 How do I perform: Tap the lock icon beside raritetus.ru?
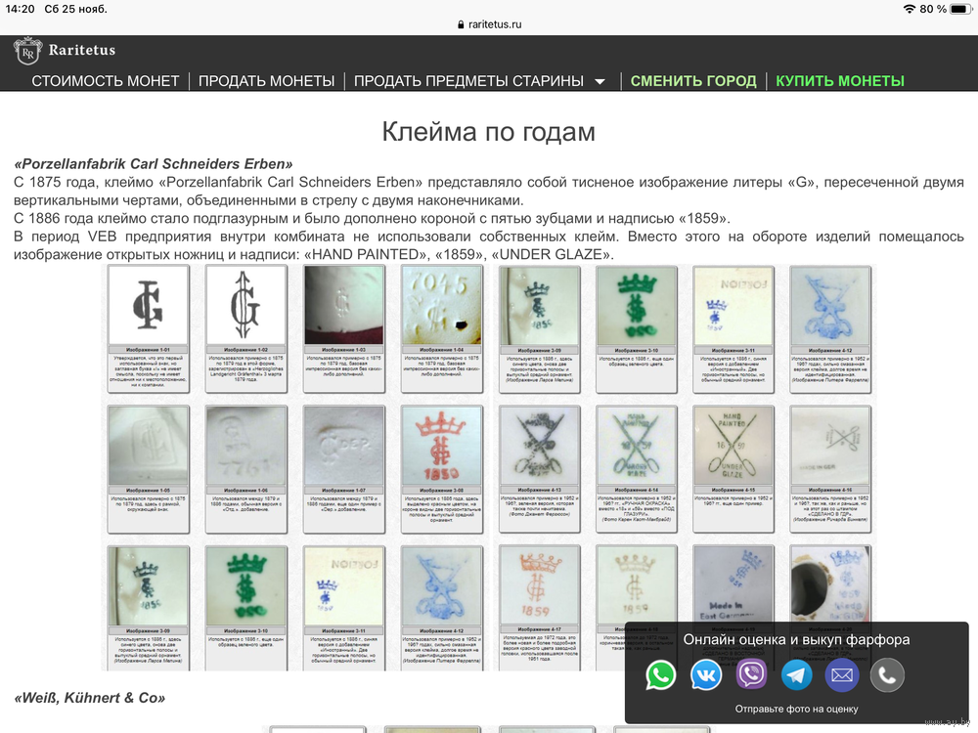click(461, 24)
